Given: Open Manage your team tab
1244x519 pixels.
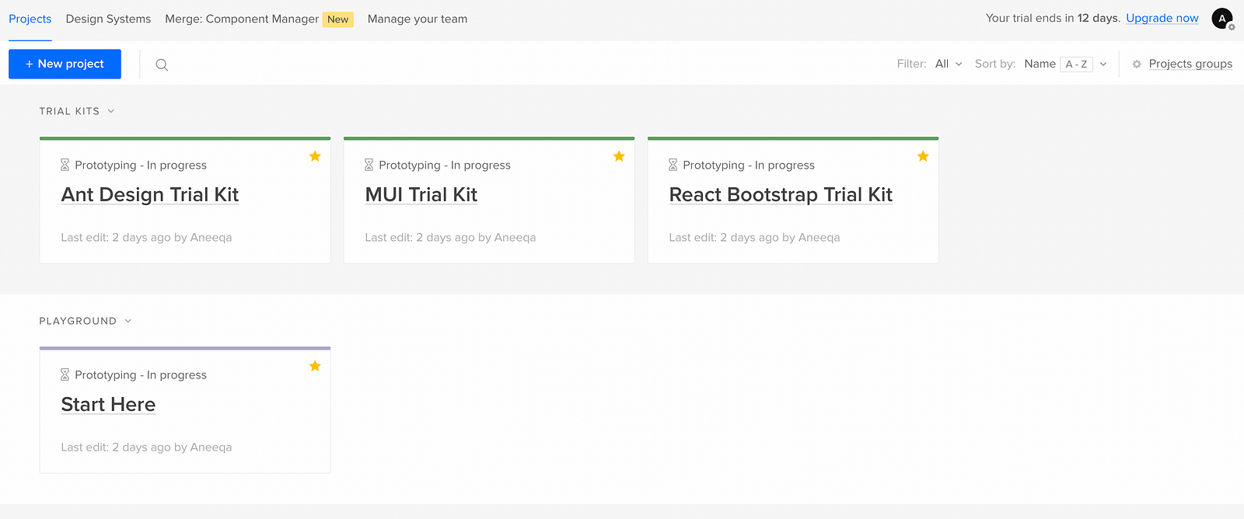Looking at the screenshot, I should 418,19.
